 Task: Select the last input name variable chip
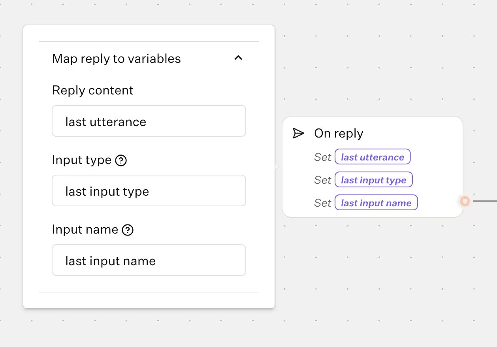tap(376, 203)
